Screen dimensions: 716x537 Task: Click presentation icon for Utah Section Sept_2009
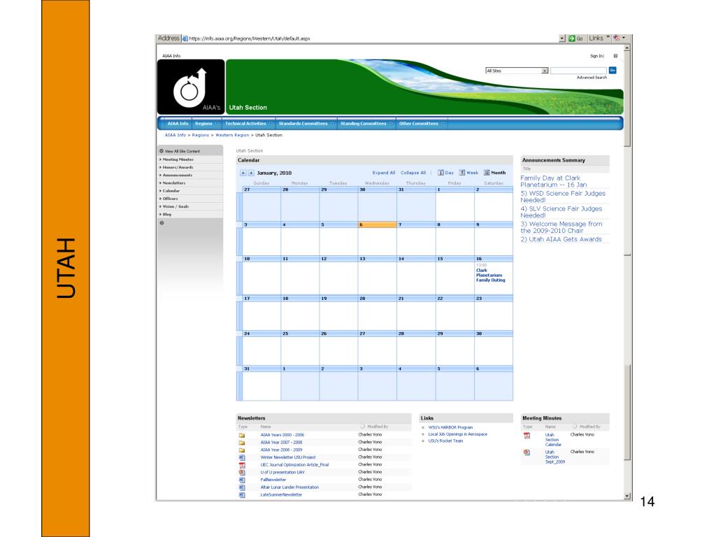click(527, 452)
